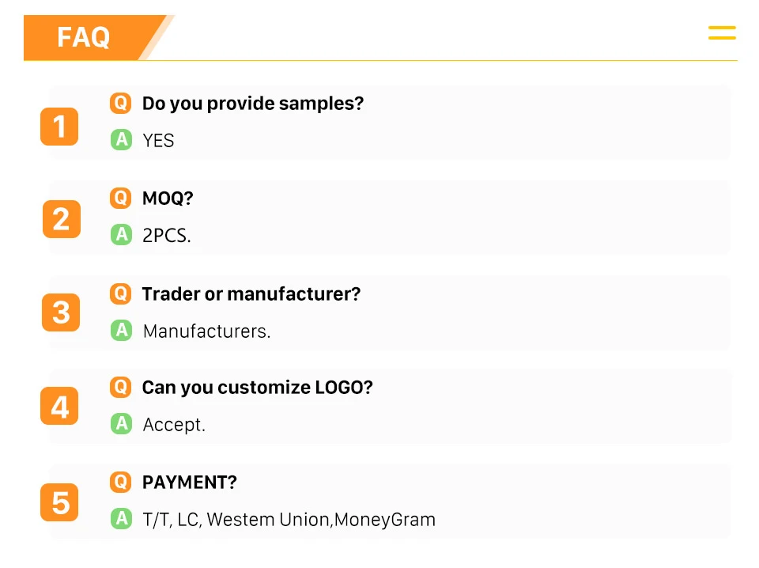Click the 'T/T, LC, Westem Union,MoneyGram' answer
The image size is (759, 568).
289,520
